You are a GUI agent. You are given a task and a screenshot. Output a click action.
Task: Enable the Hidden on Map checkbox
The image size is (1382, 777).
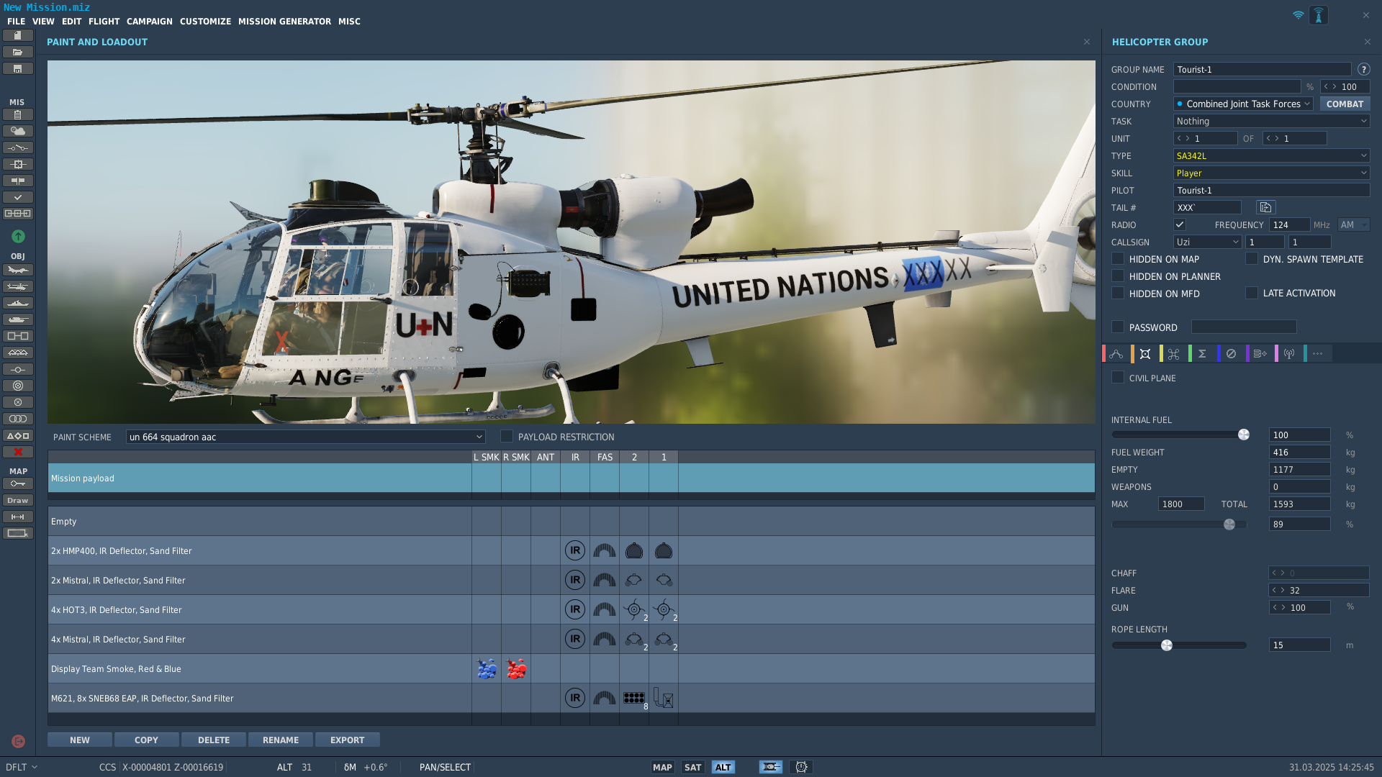[1118, 259]
